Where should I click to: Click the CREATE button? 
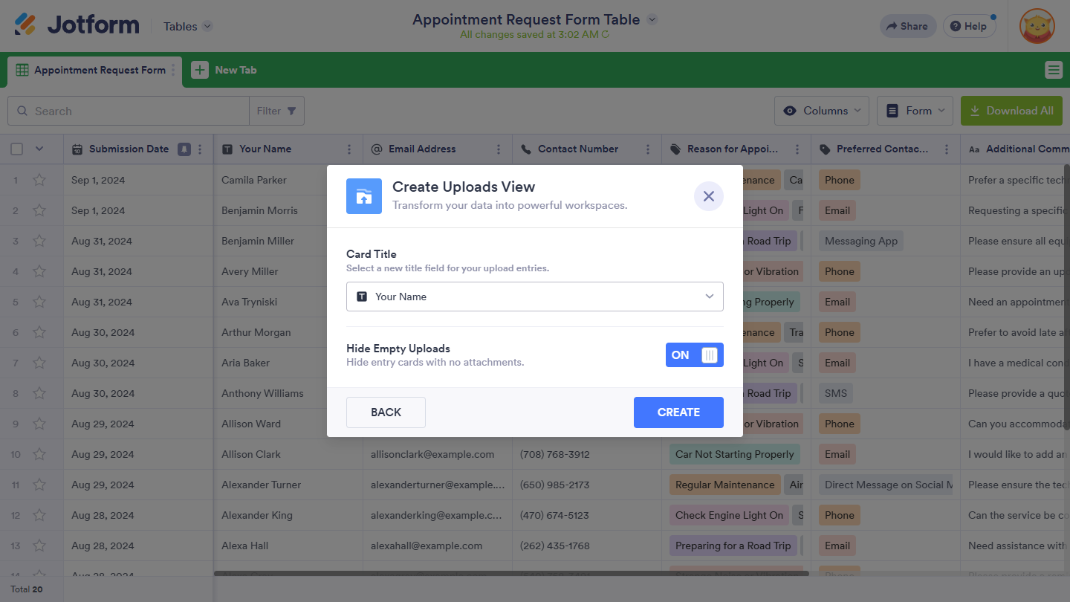pos(678,412)
